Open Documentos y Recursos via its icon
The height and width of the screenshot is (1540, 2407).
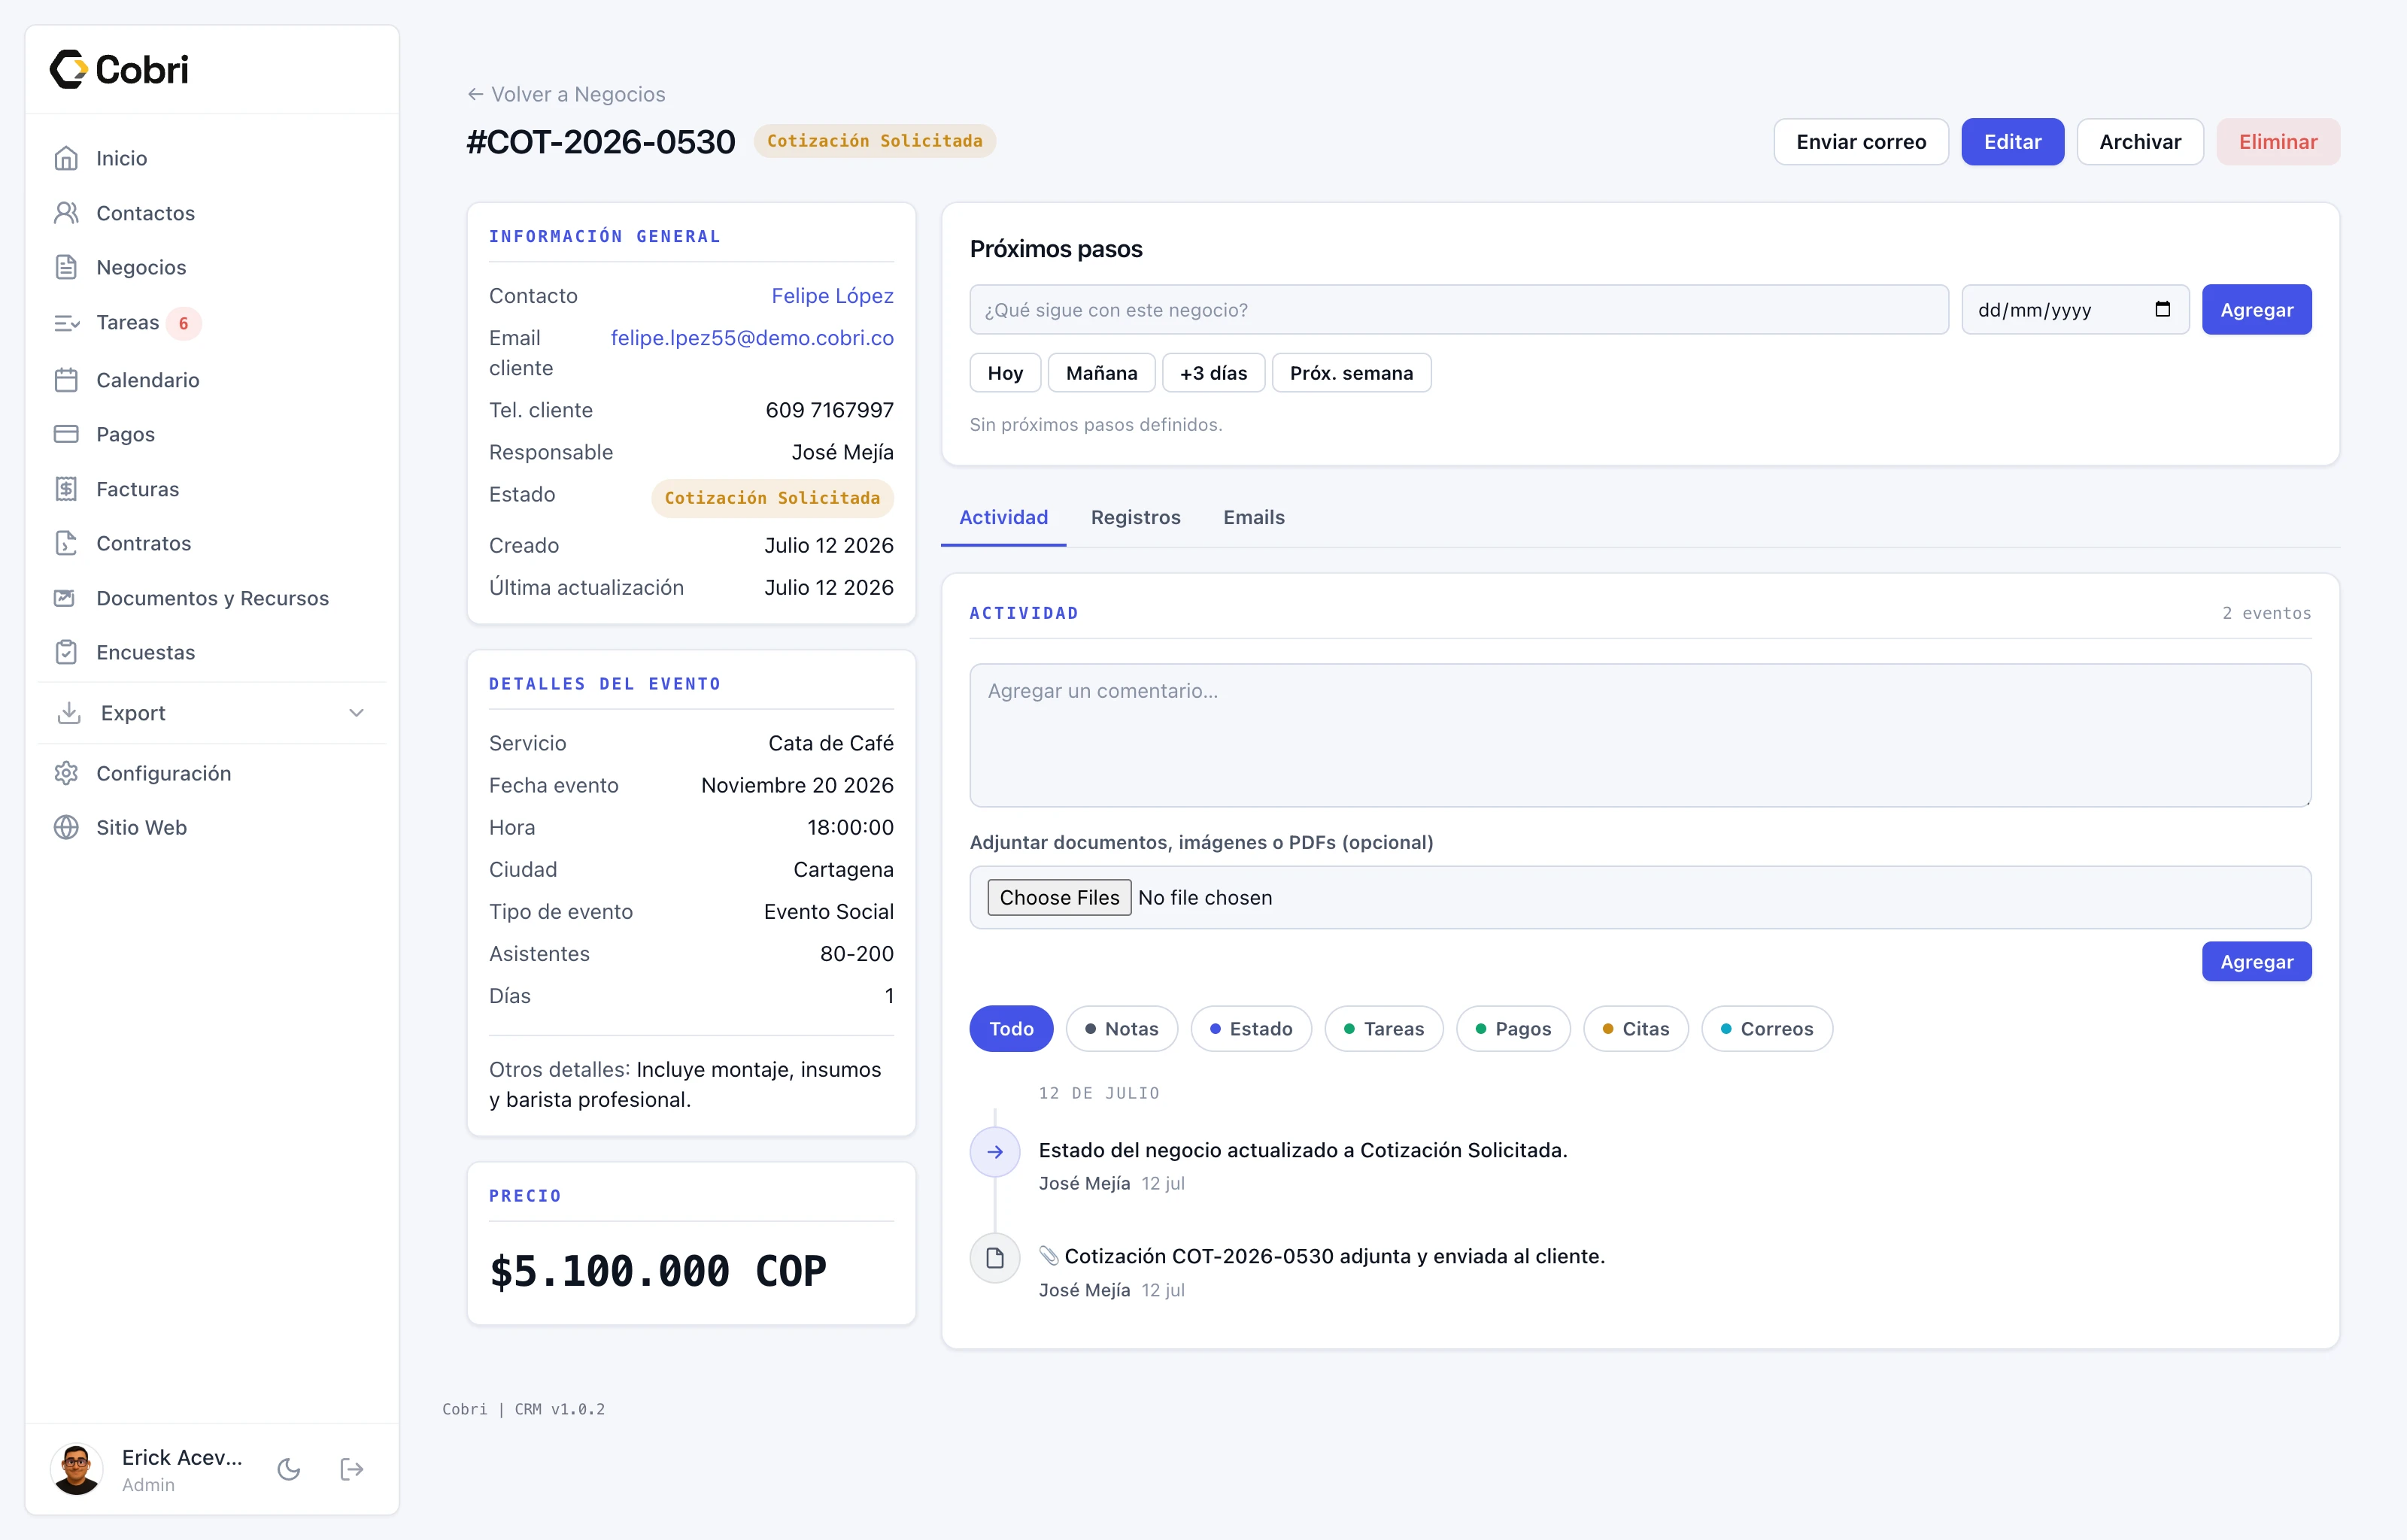tap(66, 598)
